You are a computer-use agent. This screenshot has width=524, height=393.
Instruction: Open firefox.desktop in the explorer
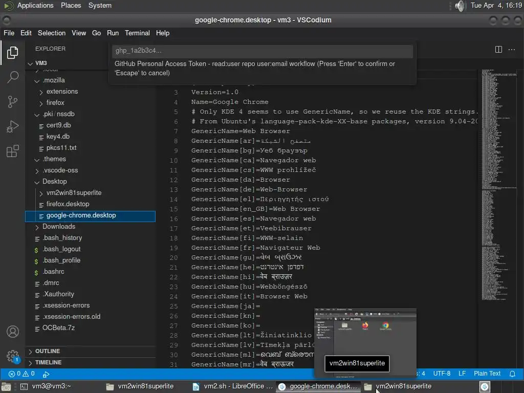coord(68,204)
